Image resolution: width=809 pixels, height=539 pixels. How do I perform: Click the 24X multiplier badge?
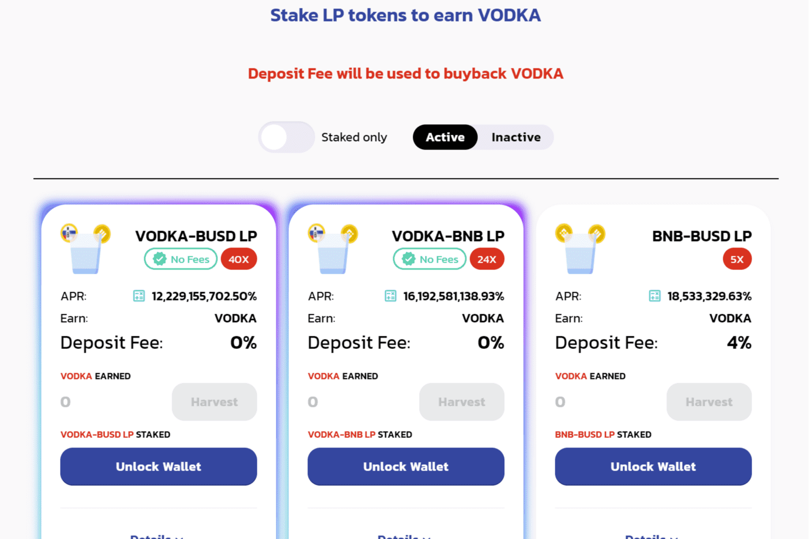point(487,258)
